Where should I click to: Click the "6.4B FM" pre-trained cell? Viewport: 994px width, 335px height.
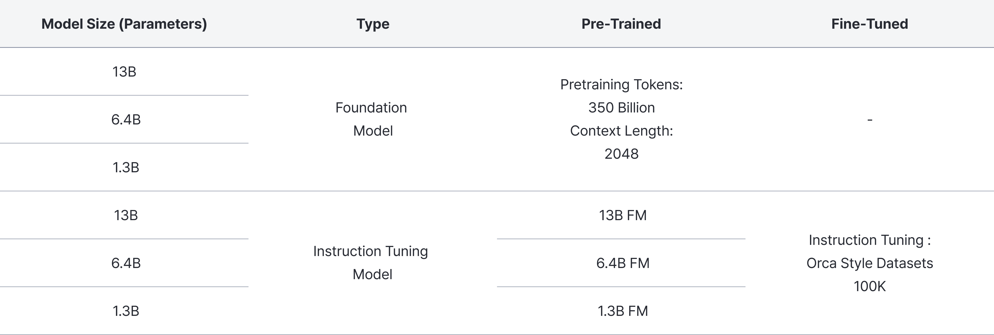(623, 263)
